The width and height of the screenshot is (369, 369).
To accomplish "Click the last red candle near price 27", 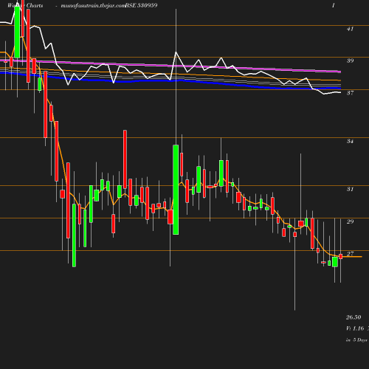I will coord(341,257).
